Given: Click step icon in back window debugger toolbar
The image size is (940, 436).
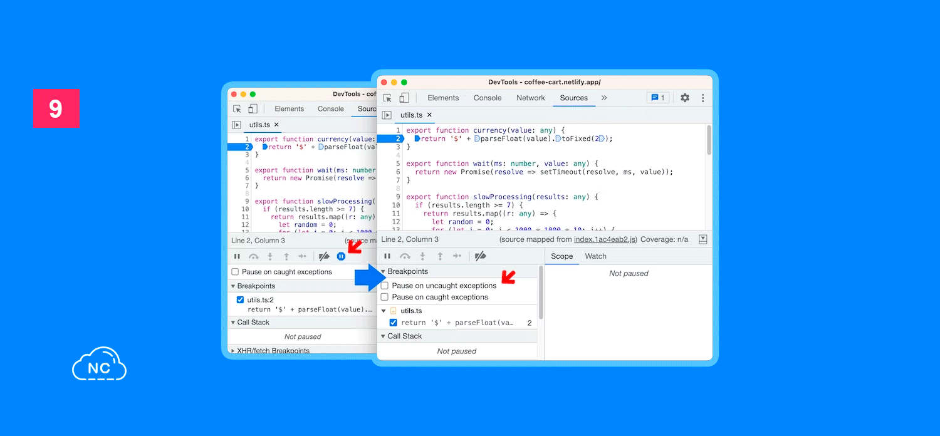Looking at the screenshot, I should click(x=303, y=256).
